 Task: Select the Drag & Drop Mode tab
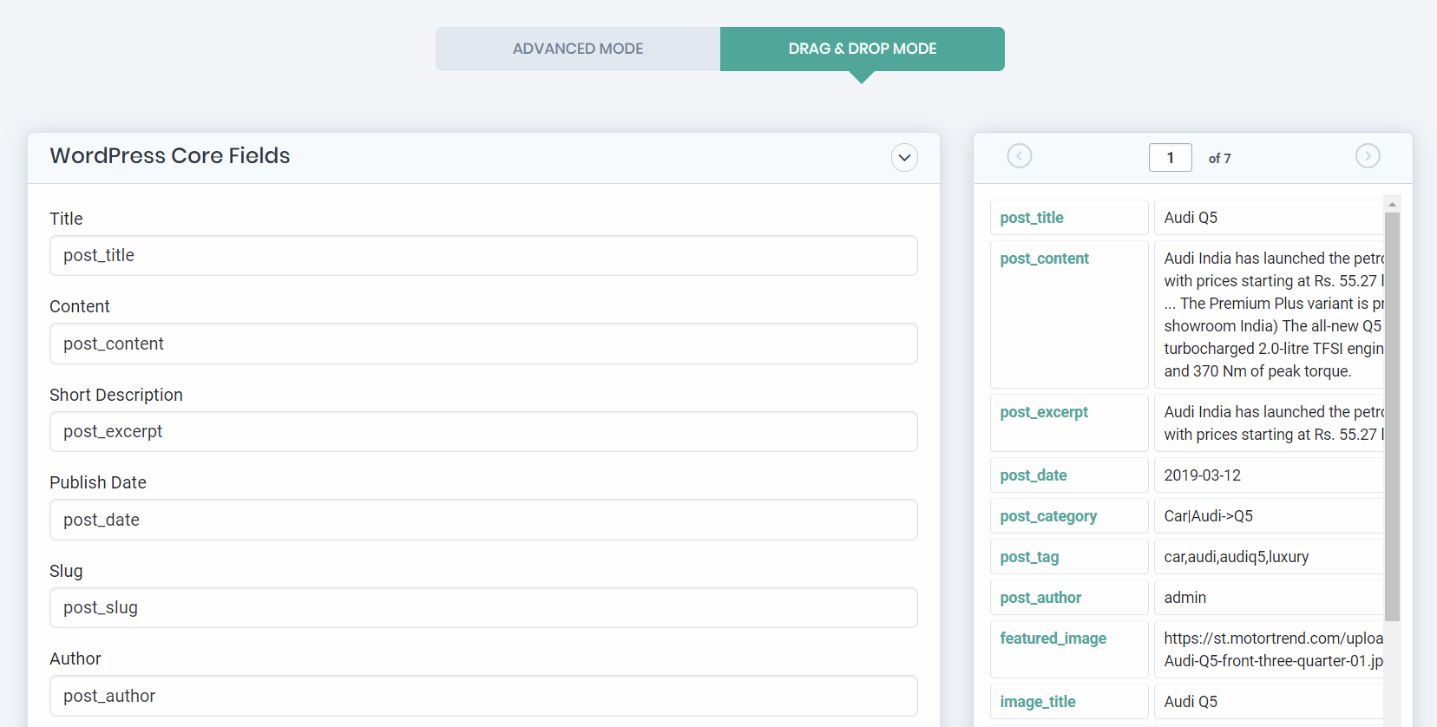coord(862,49)
